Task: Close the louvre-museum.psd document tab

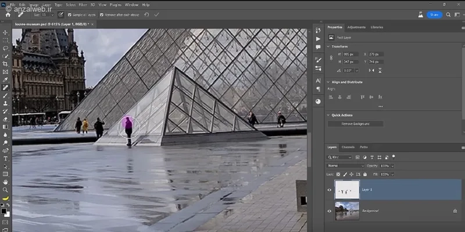Action: pyautogui.click(x=92, y=24)
